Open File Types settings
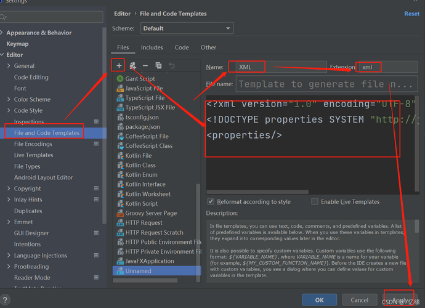This screenshot has width=425, height=308. click(x=27, y=166)
